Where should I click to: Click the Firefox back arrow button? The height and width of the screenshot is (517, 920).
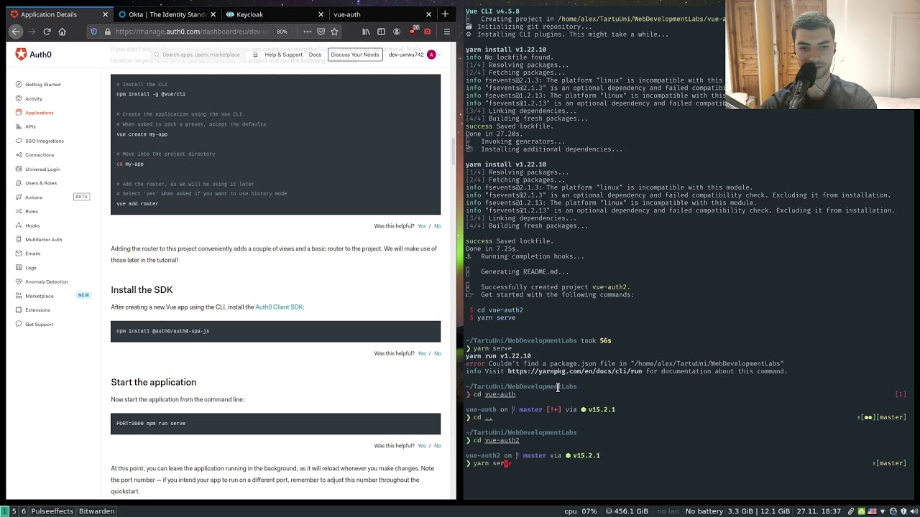pyautogui.click(x=16, y=32)
